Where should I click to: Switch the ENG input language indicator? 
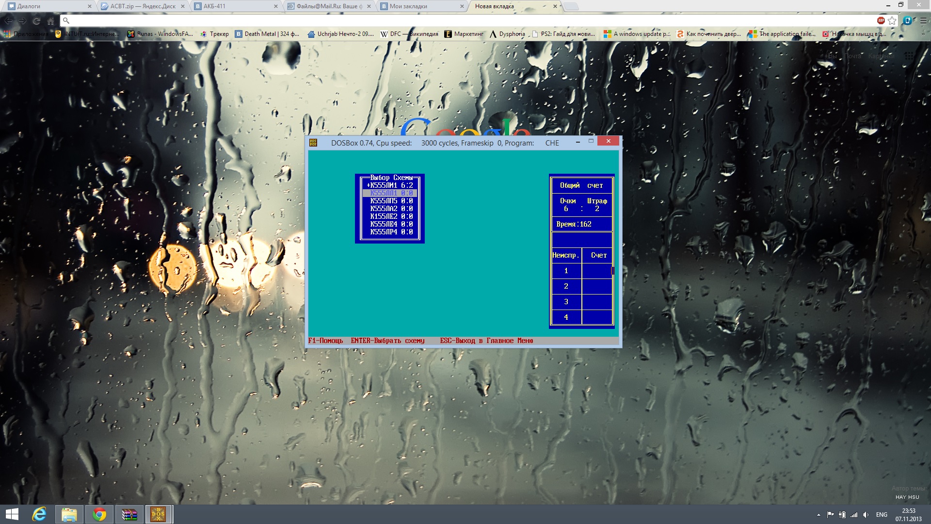click(882, 515)
